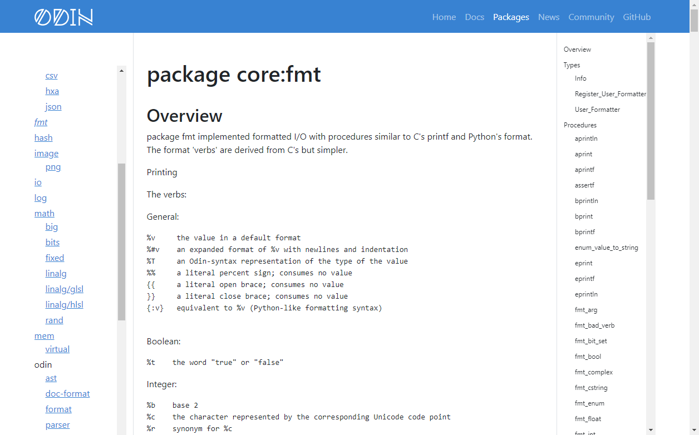
Task: Open the json package documentation
Action: (x=53, y=106)
